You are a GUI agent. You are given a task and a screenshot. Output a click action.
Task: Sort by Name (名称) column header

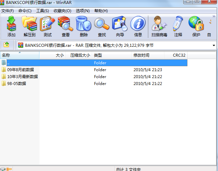[x=20, y=55]
